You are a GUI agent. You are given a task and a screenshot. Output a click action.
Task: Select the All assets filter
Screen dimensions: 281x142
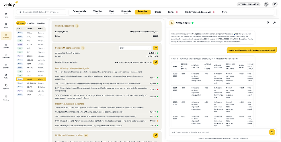coord(21,23)
